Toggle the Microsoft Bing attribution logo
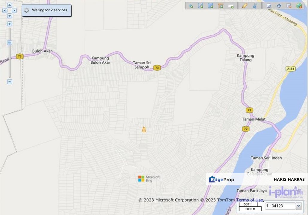This screenshot has height=215, width=308. 148,179
